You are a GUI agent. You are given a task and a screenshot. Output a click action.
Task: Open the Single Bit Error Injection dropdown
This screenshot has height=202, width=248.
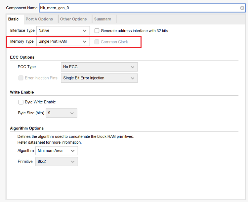point(99,78)
